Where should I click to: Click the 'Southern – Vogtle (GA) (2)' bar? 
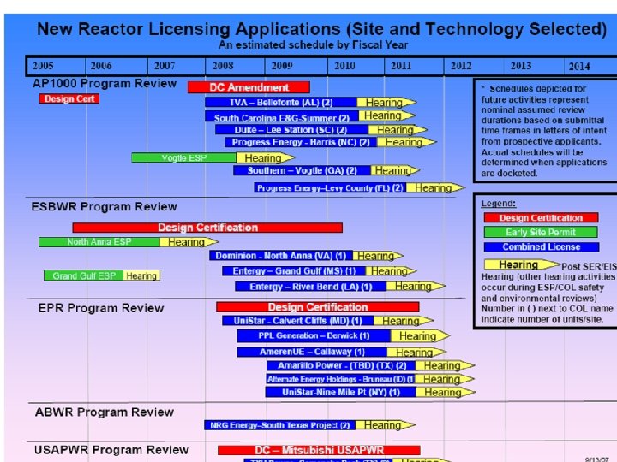(x=302, y=170)
